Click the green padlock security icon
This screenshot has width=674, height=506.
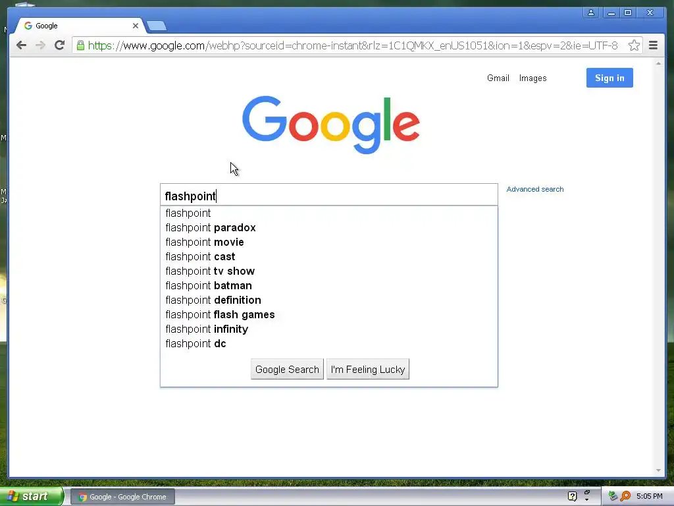coord(80,45)
